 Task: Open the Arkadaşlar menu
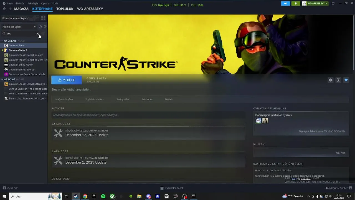(33, 3)
